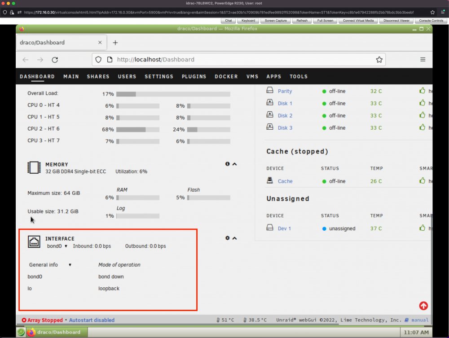Viewport: 449px width, 338px height.
Task: Click the Parity disk drive icon
Action: click(x=270, y=90)
